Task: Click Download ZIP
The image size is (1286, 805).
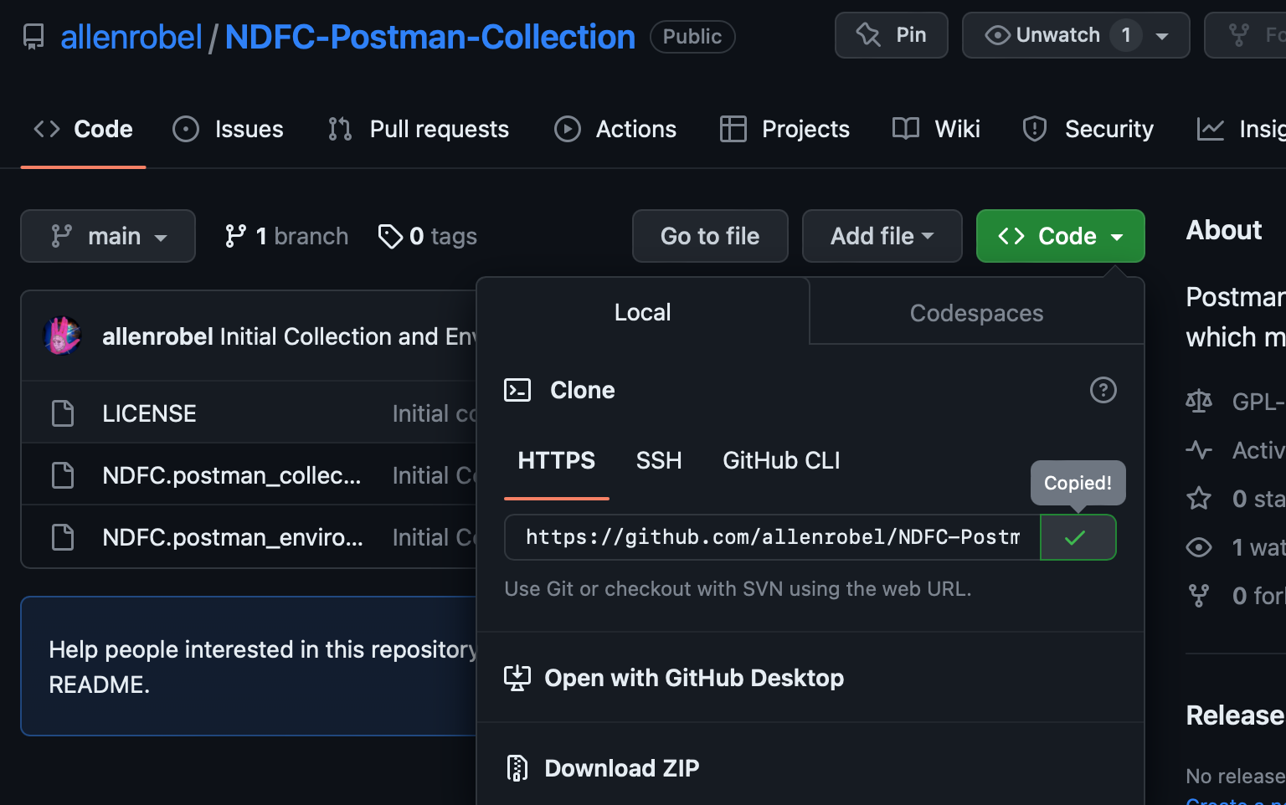Action: click(x=622, y=768)
